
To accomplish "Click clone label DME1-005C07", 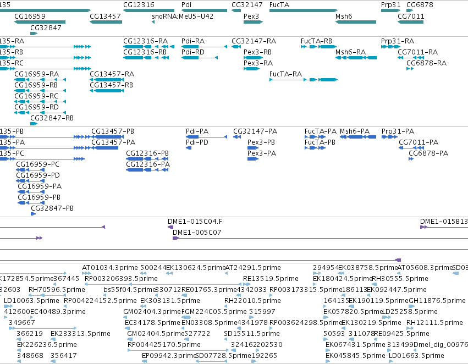I will click(197, 233).
